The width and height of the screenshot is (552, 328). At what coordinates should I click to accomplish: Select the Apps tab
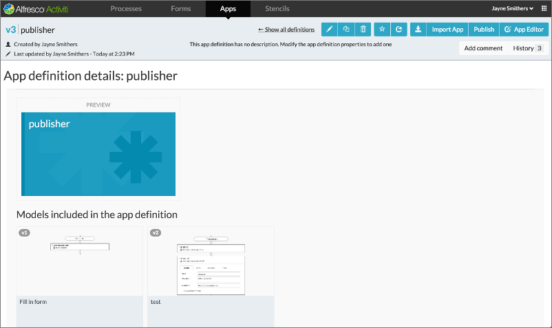coord(228,9)
